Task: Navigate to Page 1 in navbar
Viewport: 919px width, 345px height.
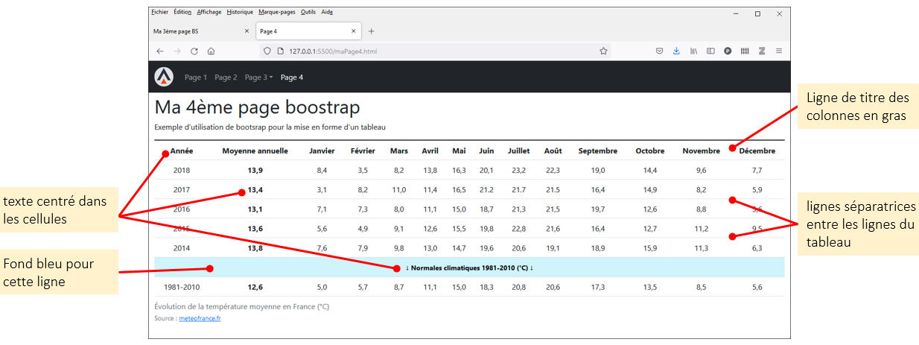Action: tap(196, 77)
